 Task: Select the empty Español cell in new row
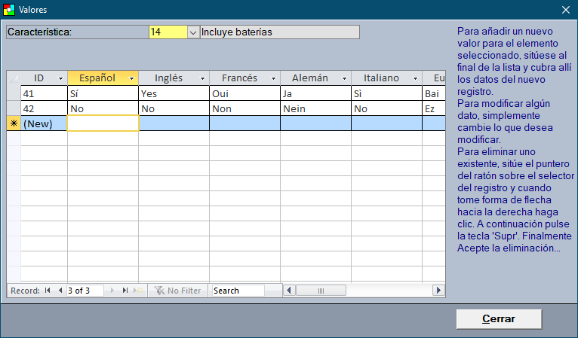tap(103, 123)
